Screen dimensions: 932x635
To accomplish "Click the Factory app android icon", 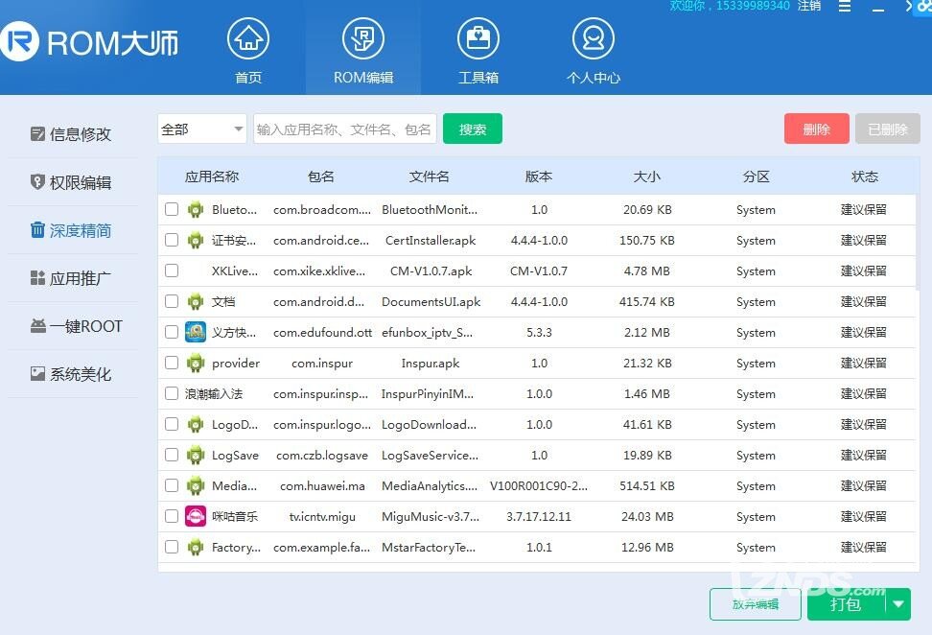I will pyautogui.click(x=196, y=548).
